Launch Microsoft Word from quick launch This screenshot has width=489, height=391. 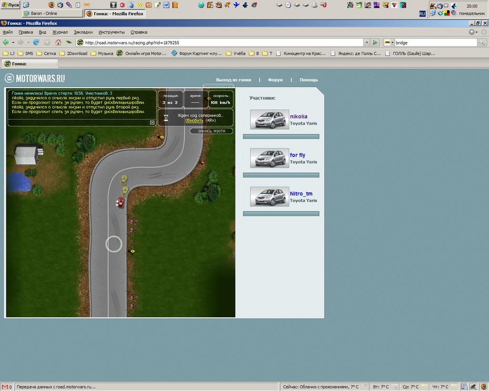click(166, 5)
